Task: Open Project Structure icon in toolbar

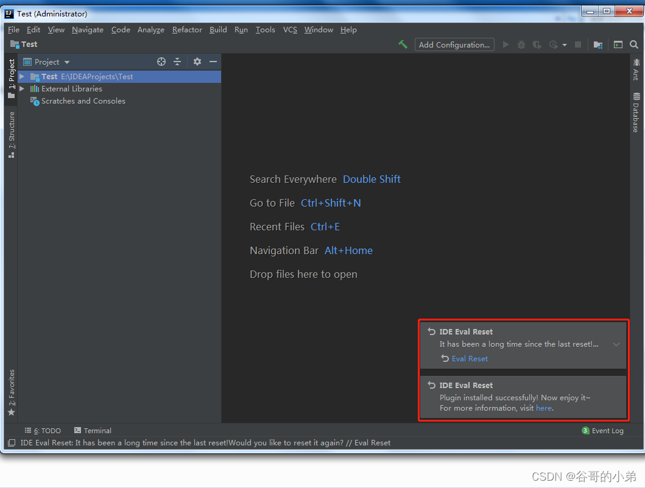Action: (598, 44)
